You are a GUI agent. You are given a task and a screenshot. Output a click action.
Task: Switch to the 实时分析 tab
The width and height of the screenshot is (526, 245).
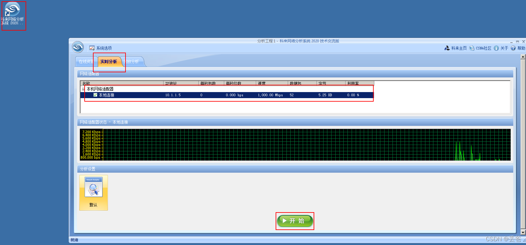click(x=109, y=61)
